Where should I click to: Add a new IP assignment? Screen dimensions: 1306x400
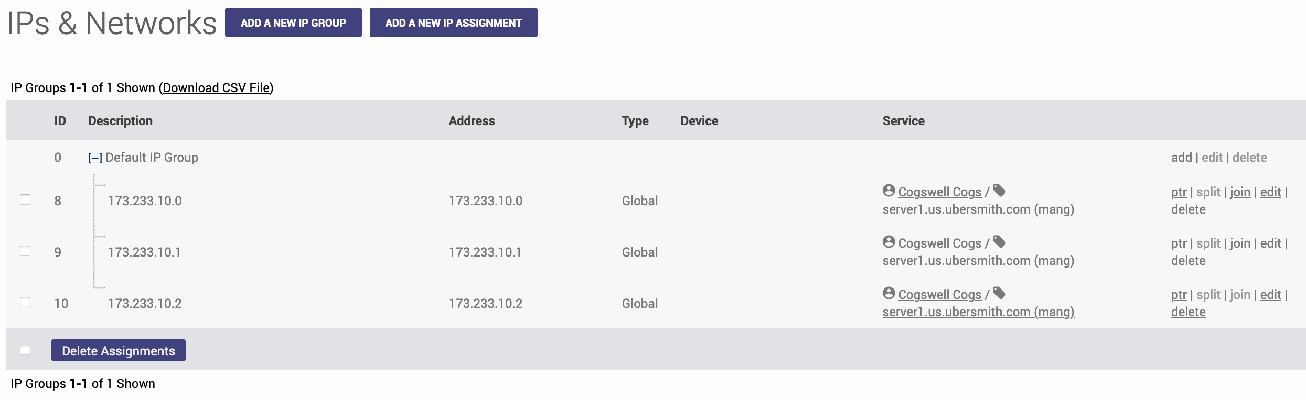click(x=453, y=23)
